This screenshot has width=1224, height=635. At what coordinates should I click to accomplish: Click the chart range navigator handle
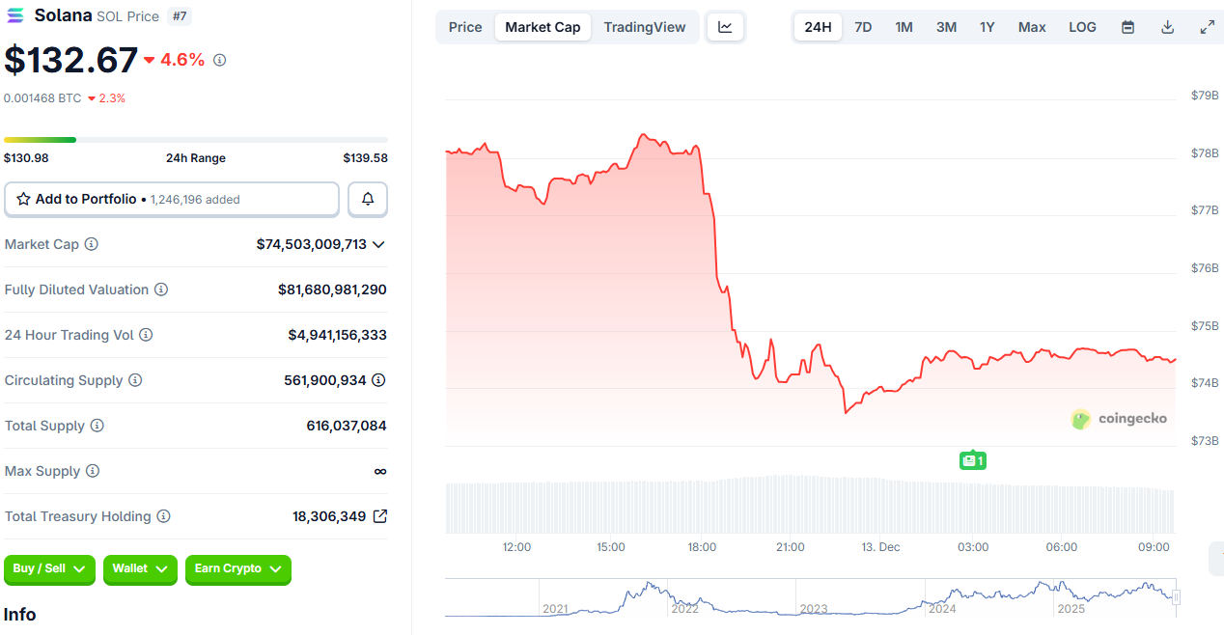1176,597
